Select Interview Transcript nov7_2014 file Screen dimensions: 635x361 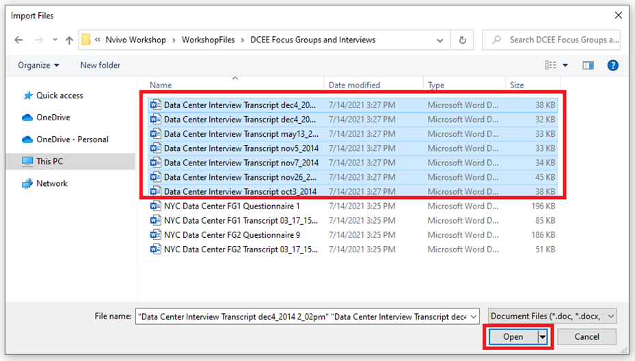coord(353,163)
